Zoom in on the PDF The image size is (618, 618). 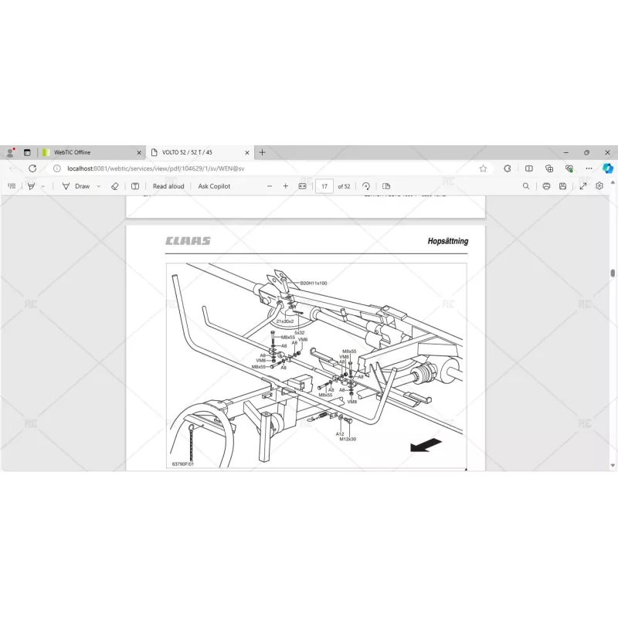tap(285, 186)
